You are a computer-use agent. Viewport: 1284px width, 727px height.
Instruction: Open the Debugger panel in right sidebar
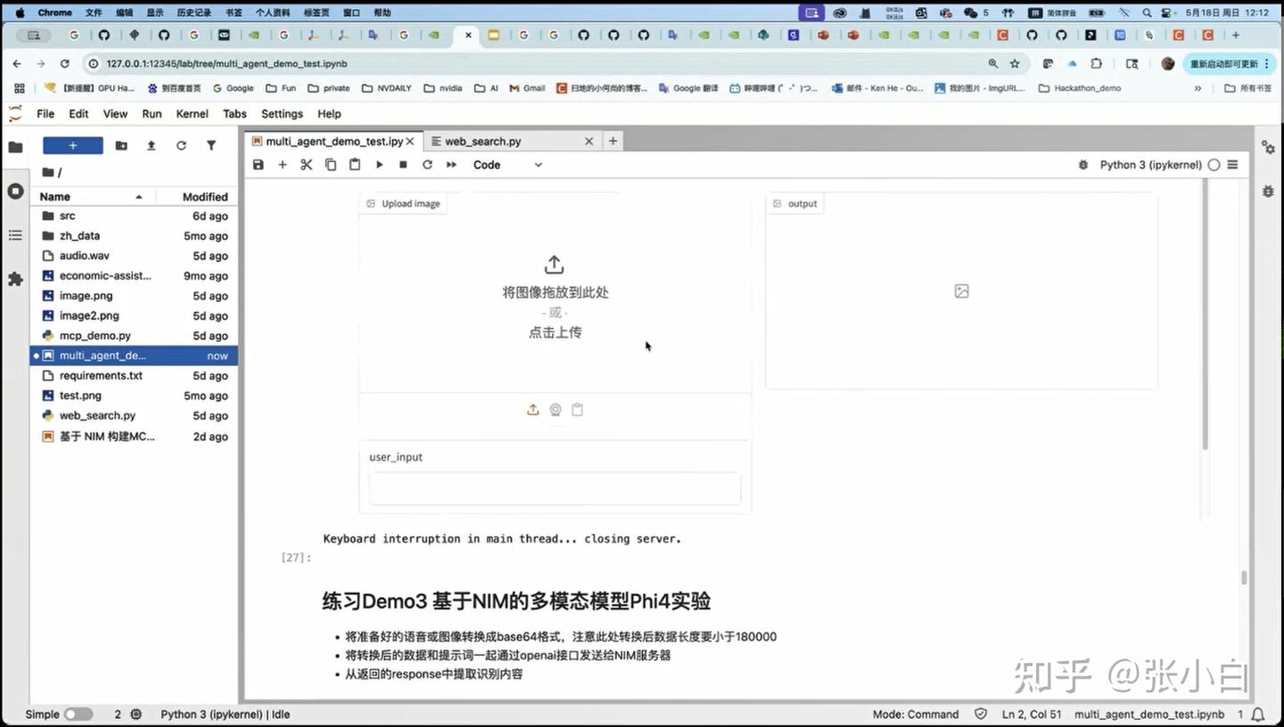1268,191
